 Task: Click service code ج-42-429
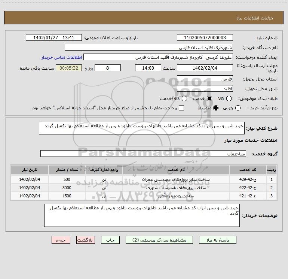click(248, 179)
